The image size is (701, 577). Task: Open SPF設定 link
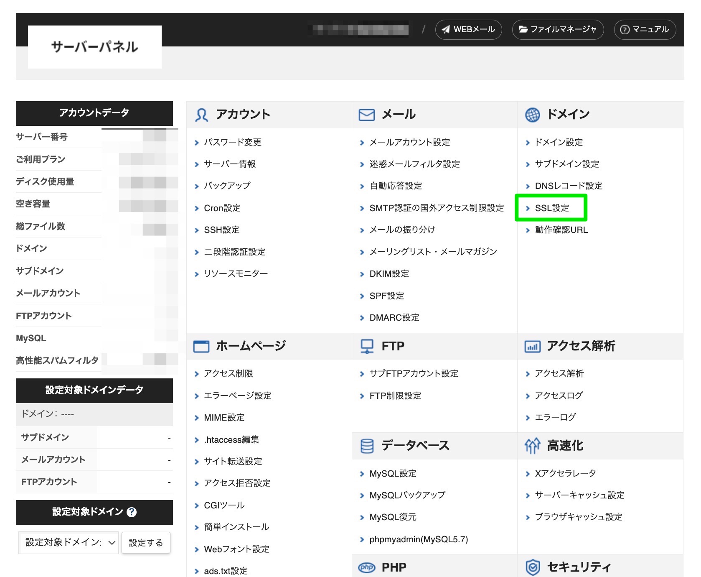click(387, 296)
